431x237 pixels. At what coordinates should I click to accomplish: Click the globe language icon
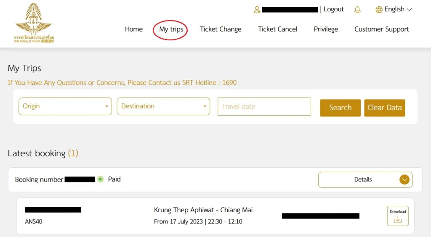coord(379,10)
